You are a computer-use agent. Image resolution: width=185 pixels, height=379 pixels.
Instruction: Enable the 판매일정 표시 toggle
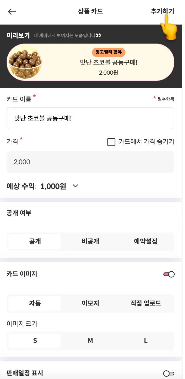pos(169,373)
